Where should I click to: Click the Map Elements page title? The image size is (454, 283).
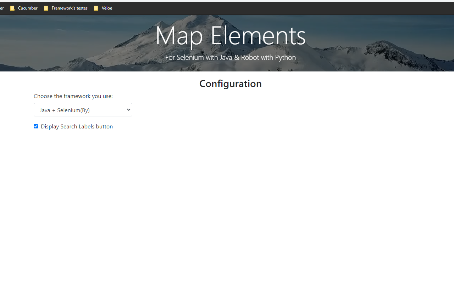point(230,35)
